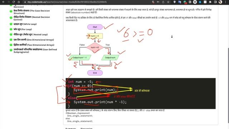This screenshot has width=229, height=129.
Task: Open the translate extension icon
Action: (180, 2)
